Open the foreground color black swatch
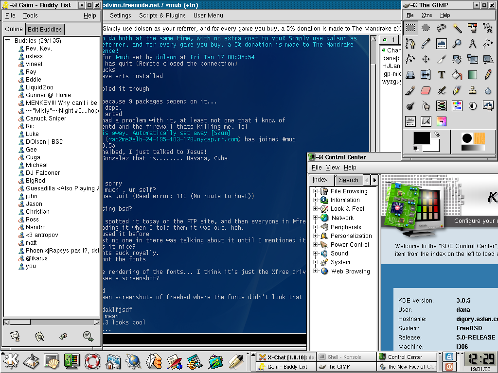Image resolution: width=498 pixels, height=373 pixels. pyautogui.click(x=422, y=138)
